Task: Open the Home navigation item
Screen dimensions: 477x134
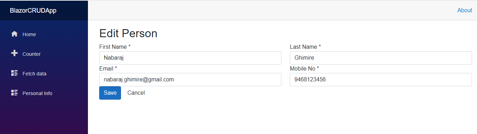Action: [x=44, y=34]
